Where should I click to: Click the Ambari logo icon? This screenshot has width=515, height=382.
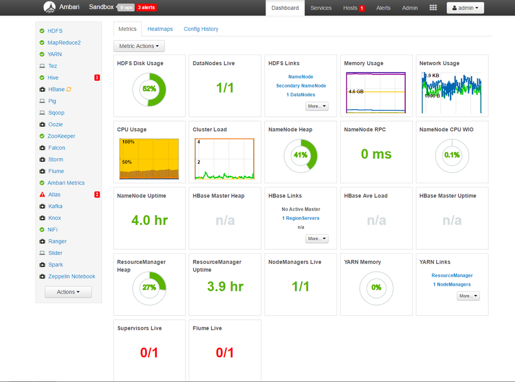(49, 7)
